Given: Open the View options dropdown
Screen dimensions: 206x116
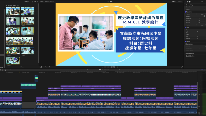Looking at the screenshot, I should tap(180, 2).
